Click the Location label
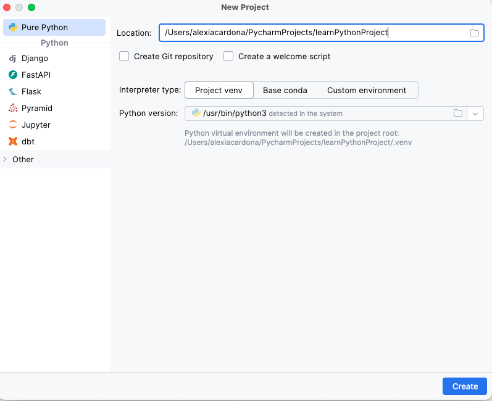Viewport: 492px width, 401px height. [x=134, y=33]
